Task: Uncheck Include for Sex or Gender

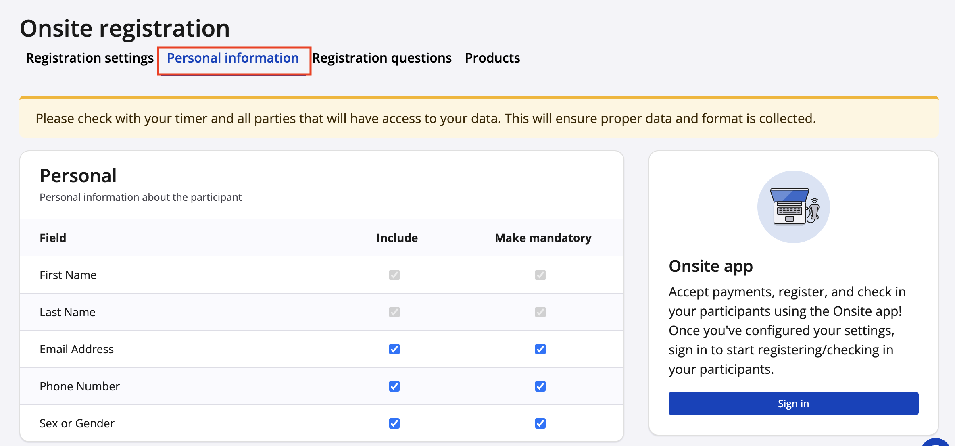Action: point(394,423)
